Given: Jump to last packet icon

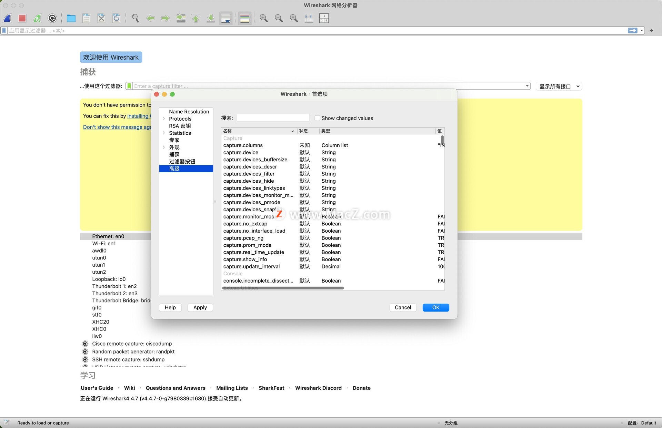Looking at the screenshot, I should point(211,18).
